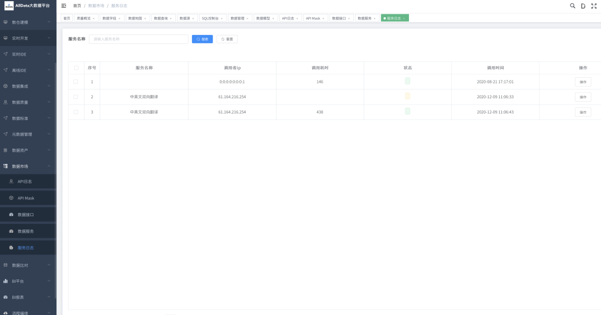Select the checkbox for row 1
This screenshot has height=315, width=601.
coord(76,82)
